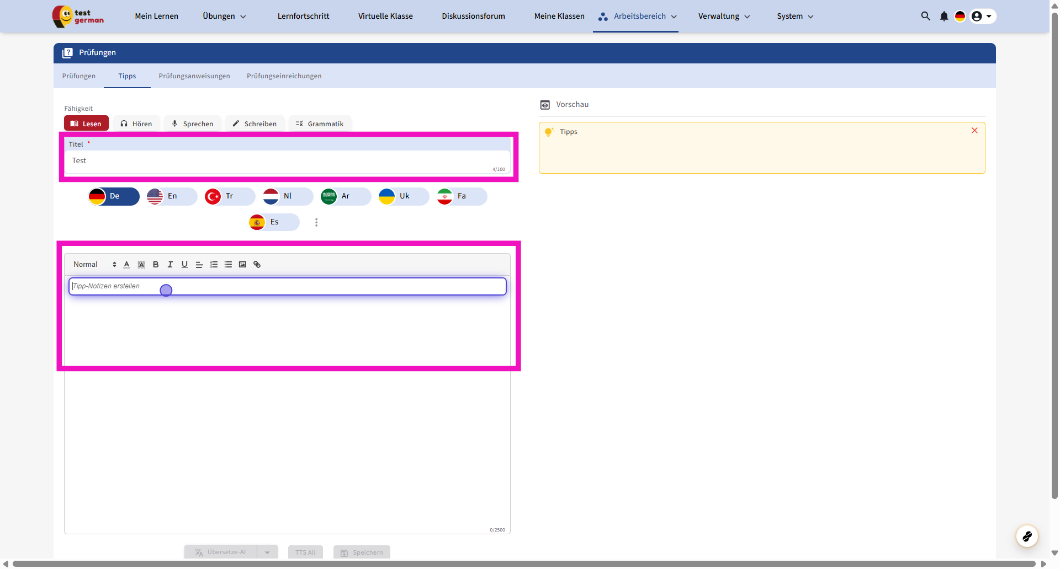Open the Lernfortschritt menu item

coord(303,17)
